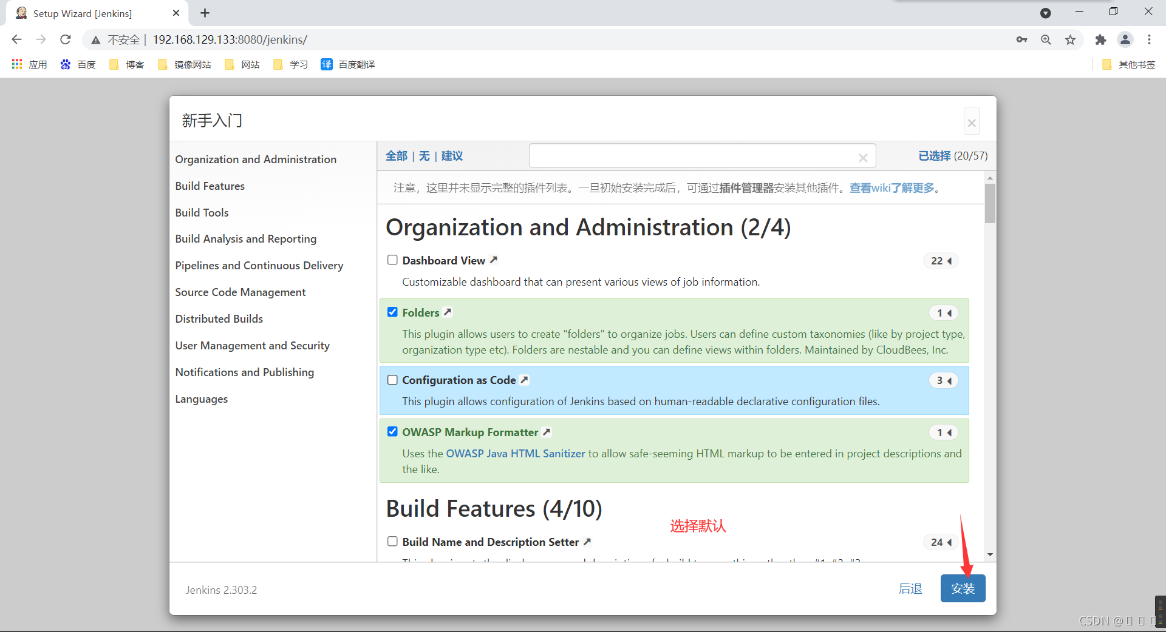Screen dimensions: 1166x632
Task: Close the Setup Wizard tab
Action: 176,13
